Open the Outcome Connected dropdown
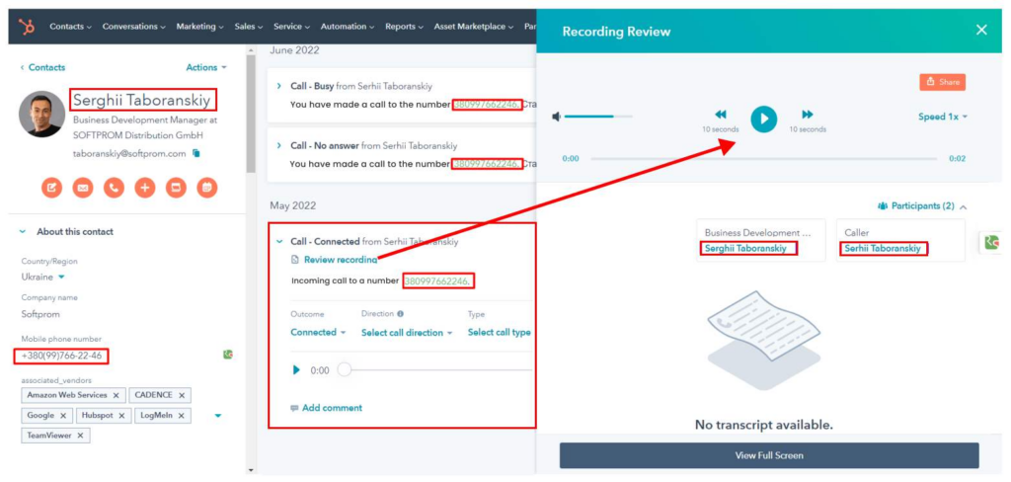The height and width of the screenshot is (482, 1011). 318,332
